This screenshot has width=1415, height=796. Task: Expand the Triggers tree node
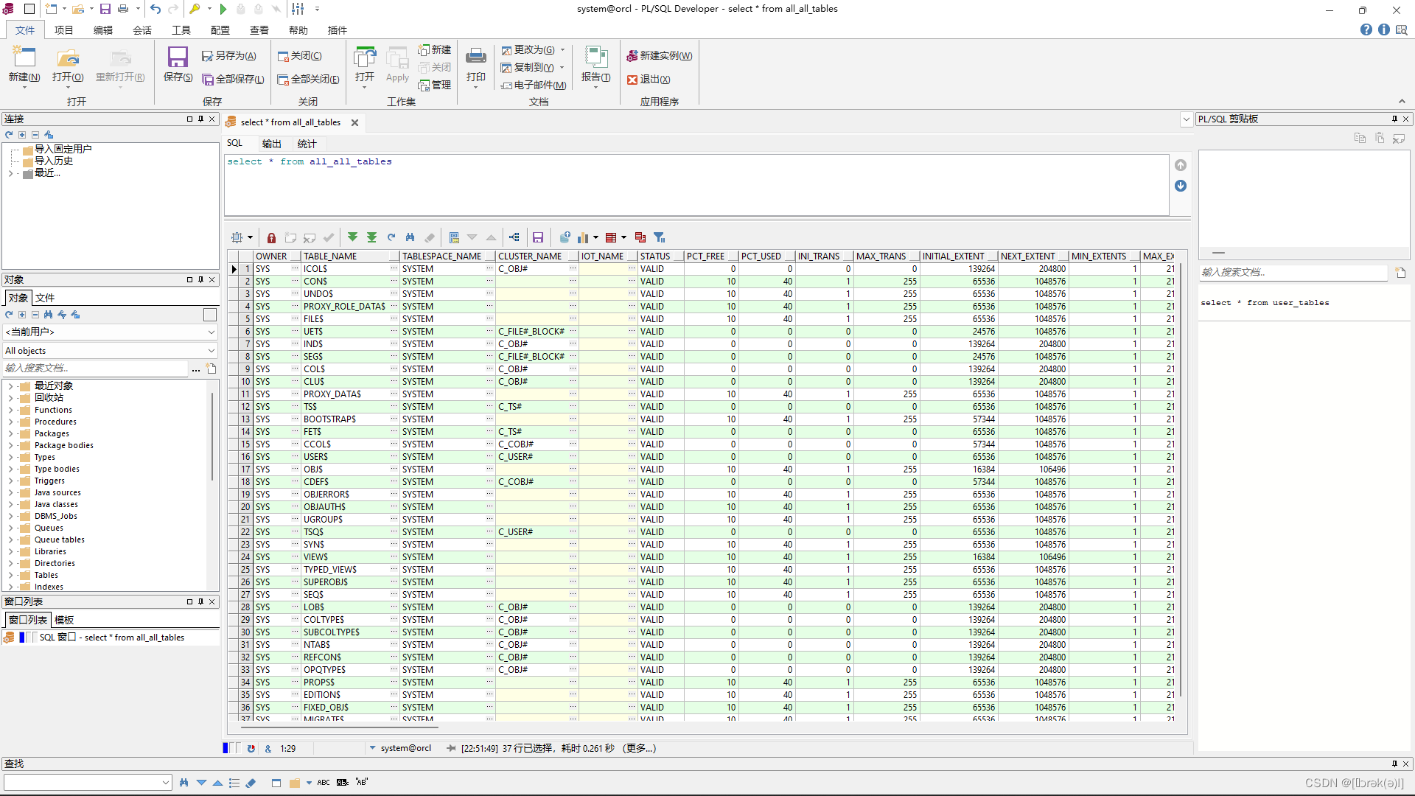point(10,481)
